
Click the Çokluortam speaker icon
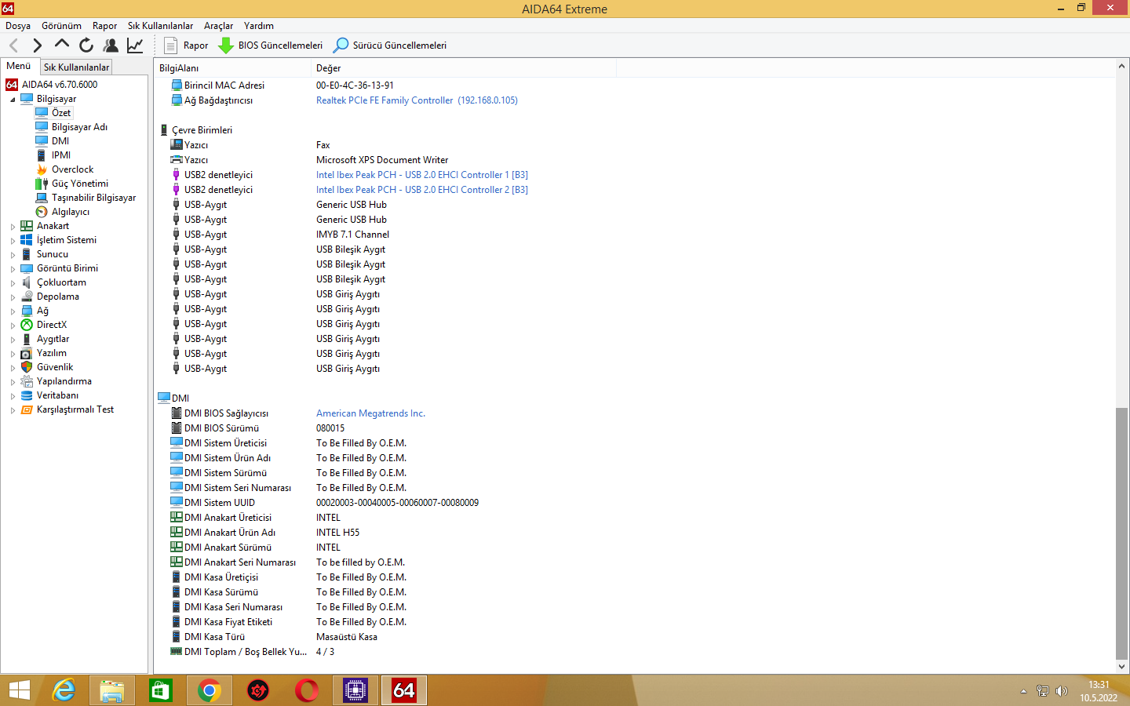(27, 282)
